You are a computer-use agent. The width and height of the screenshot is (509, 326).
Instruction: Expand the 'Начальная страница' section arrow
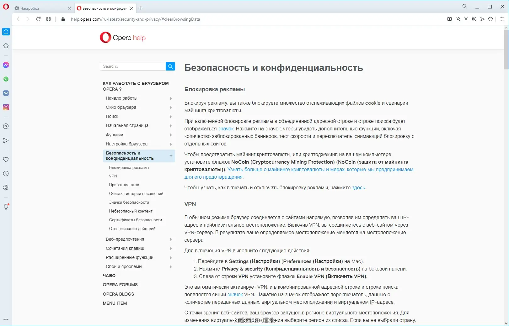click(171, 126)
